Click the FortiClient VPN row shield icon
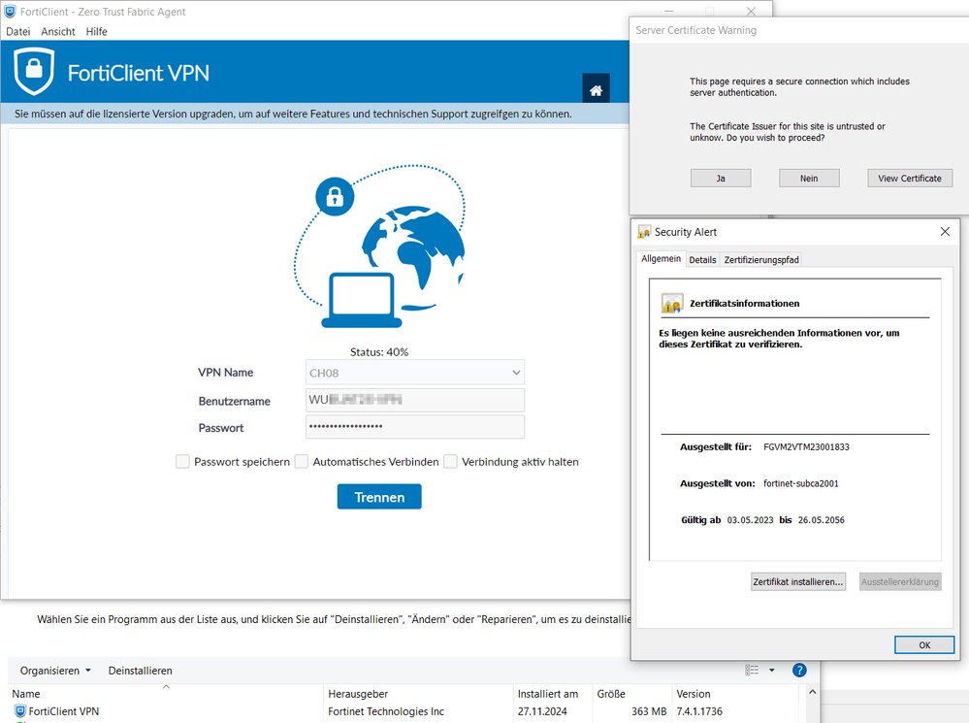The width and height of the screenshot is (969, 723). tap(19, 711)
